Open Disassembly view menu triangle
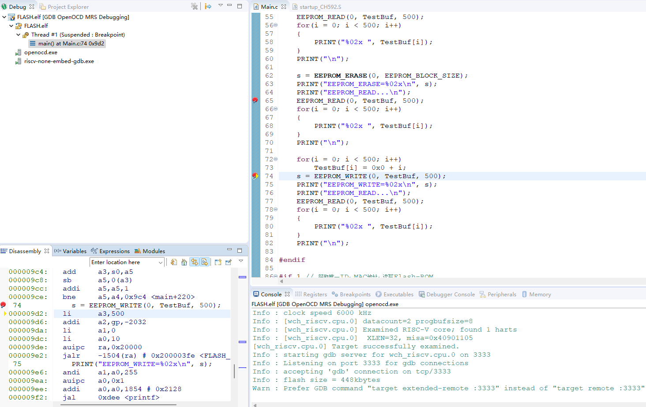Viewport: 646px width, 407px height. tap(241, 261)
